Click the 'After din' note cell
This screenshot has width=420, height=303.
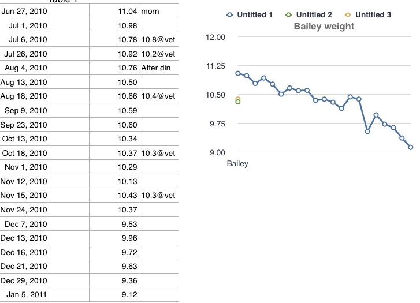pos(156,68)
